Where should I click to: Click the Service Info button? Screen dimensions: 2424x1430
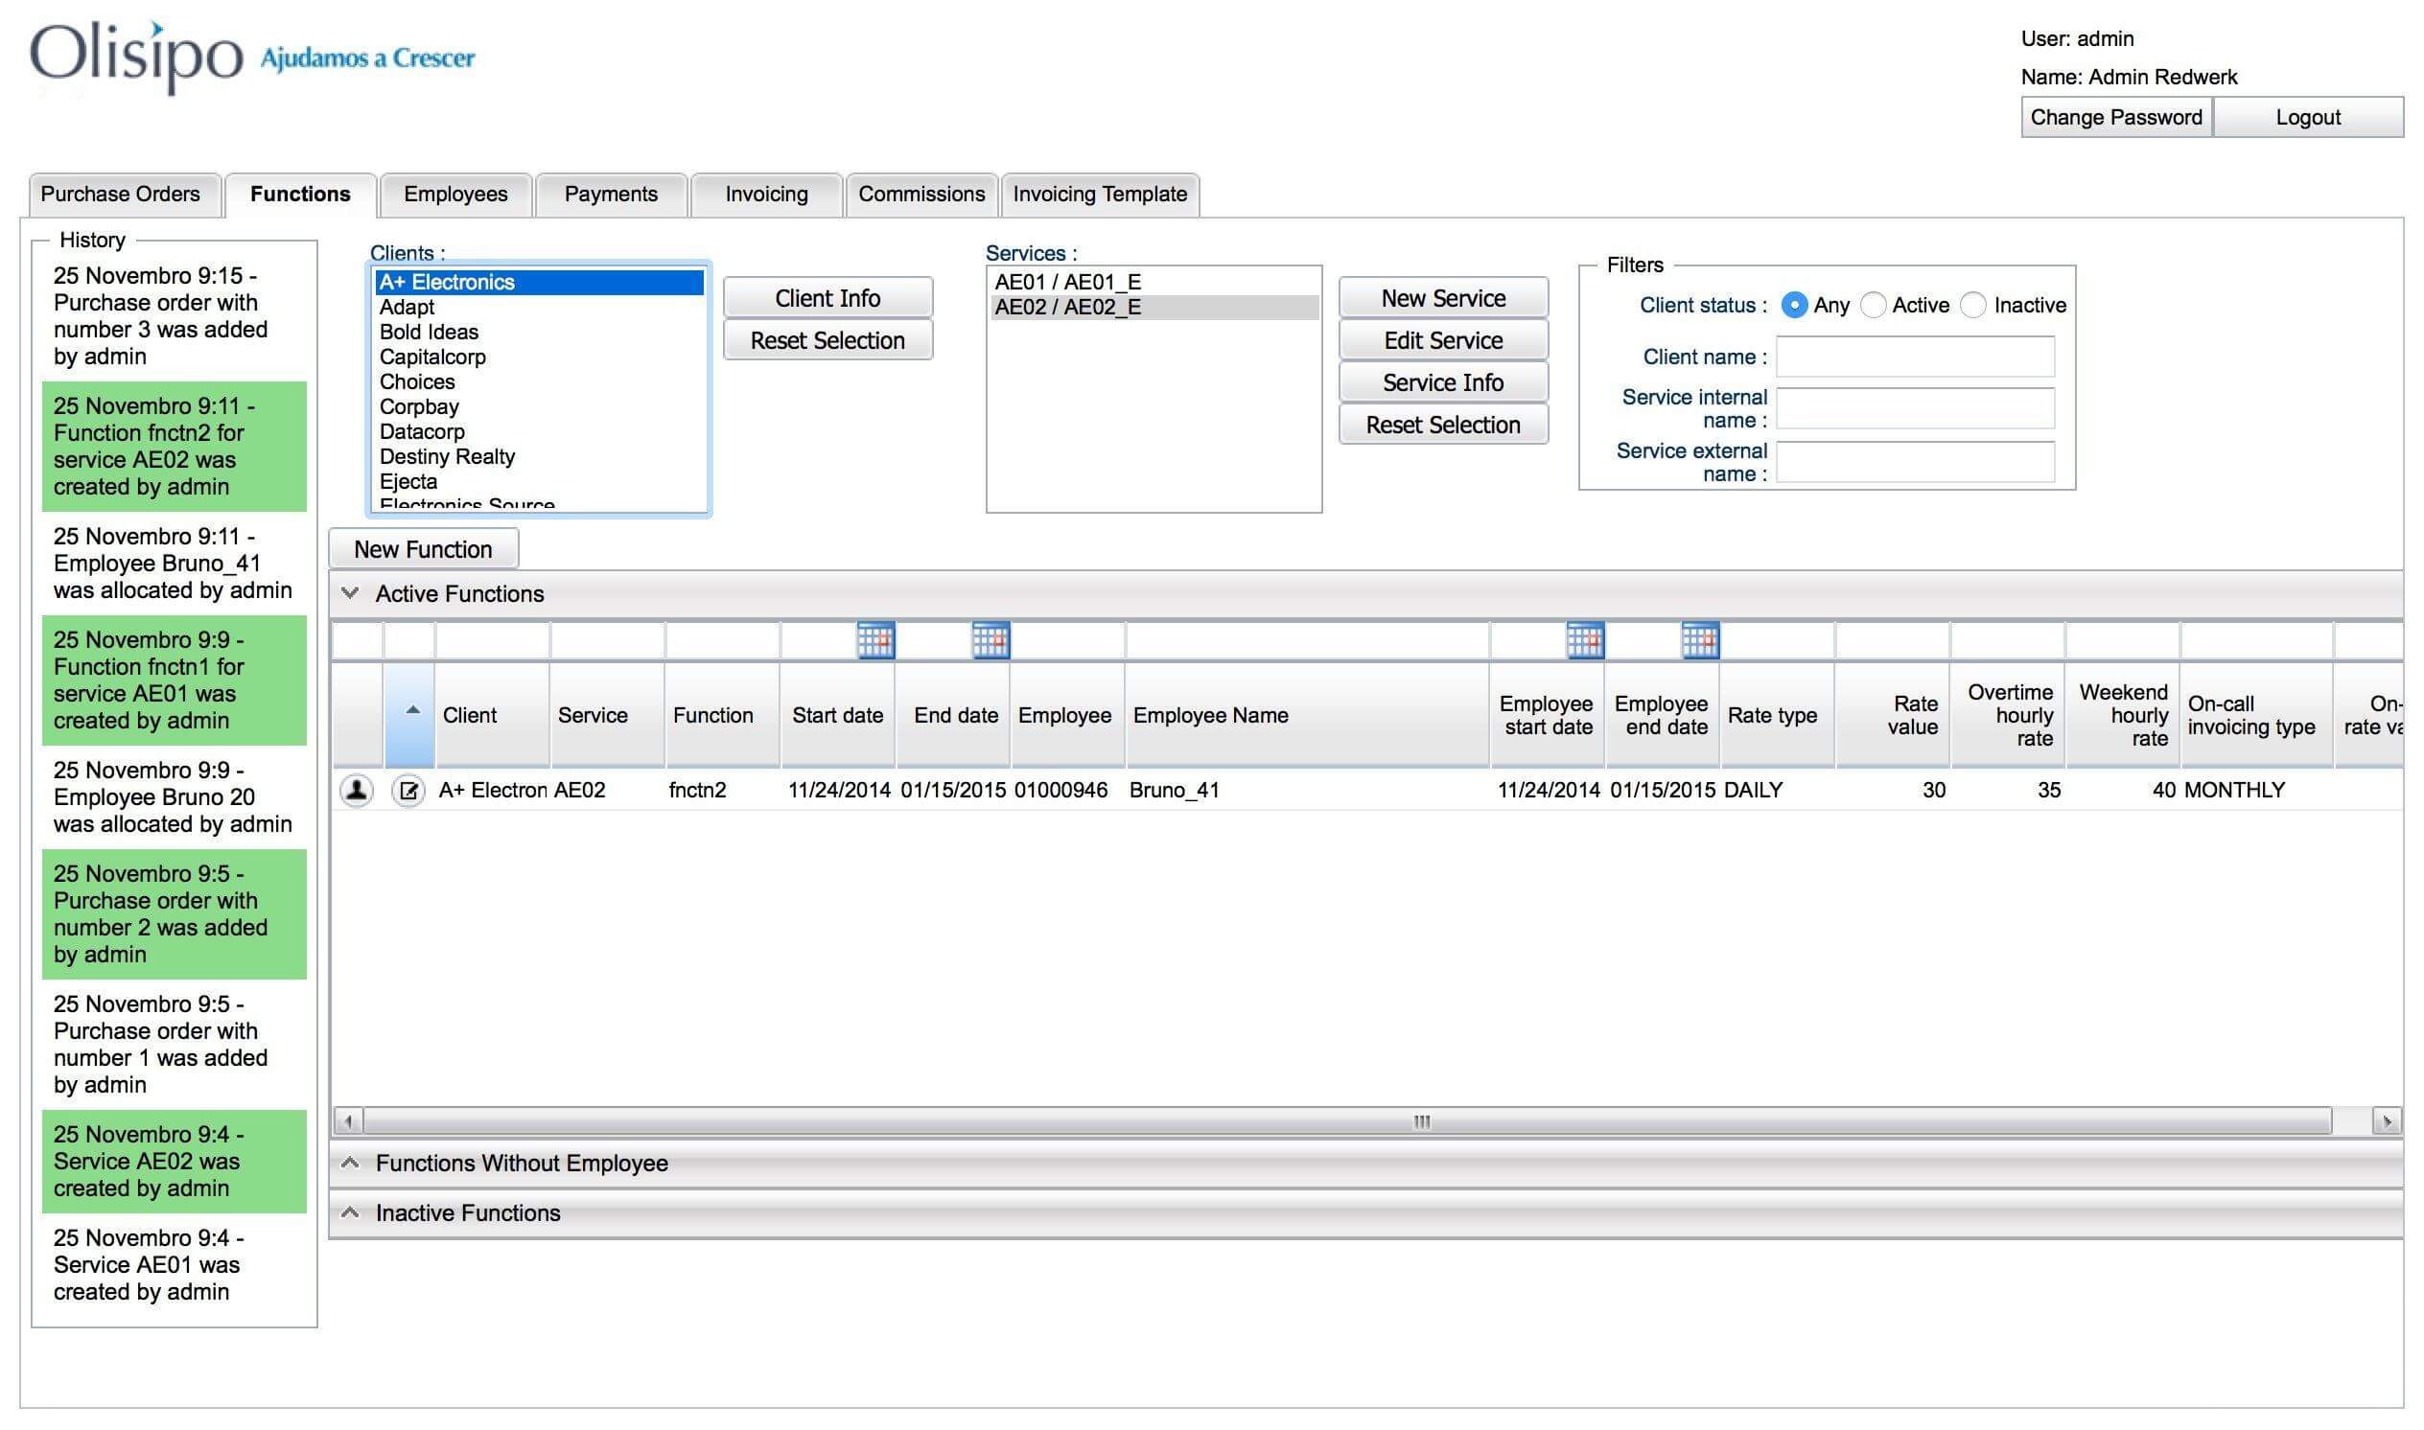[1444, 382]
